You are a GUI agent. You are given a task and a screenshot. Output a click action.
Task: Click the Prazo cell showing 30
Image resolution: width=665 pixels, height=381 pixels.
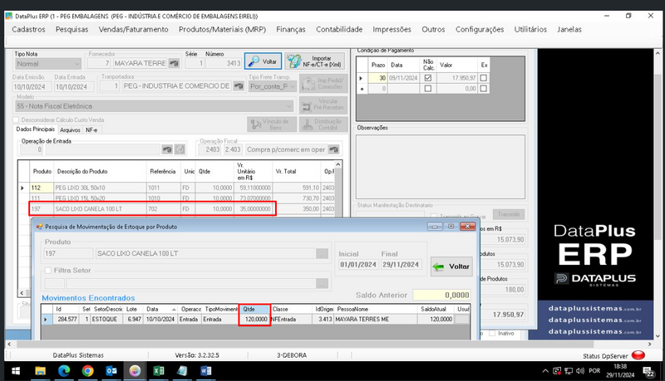[377, 78]
